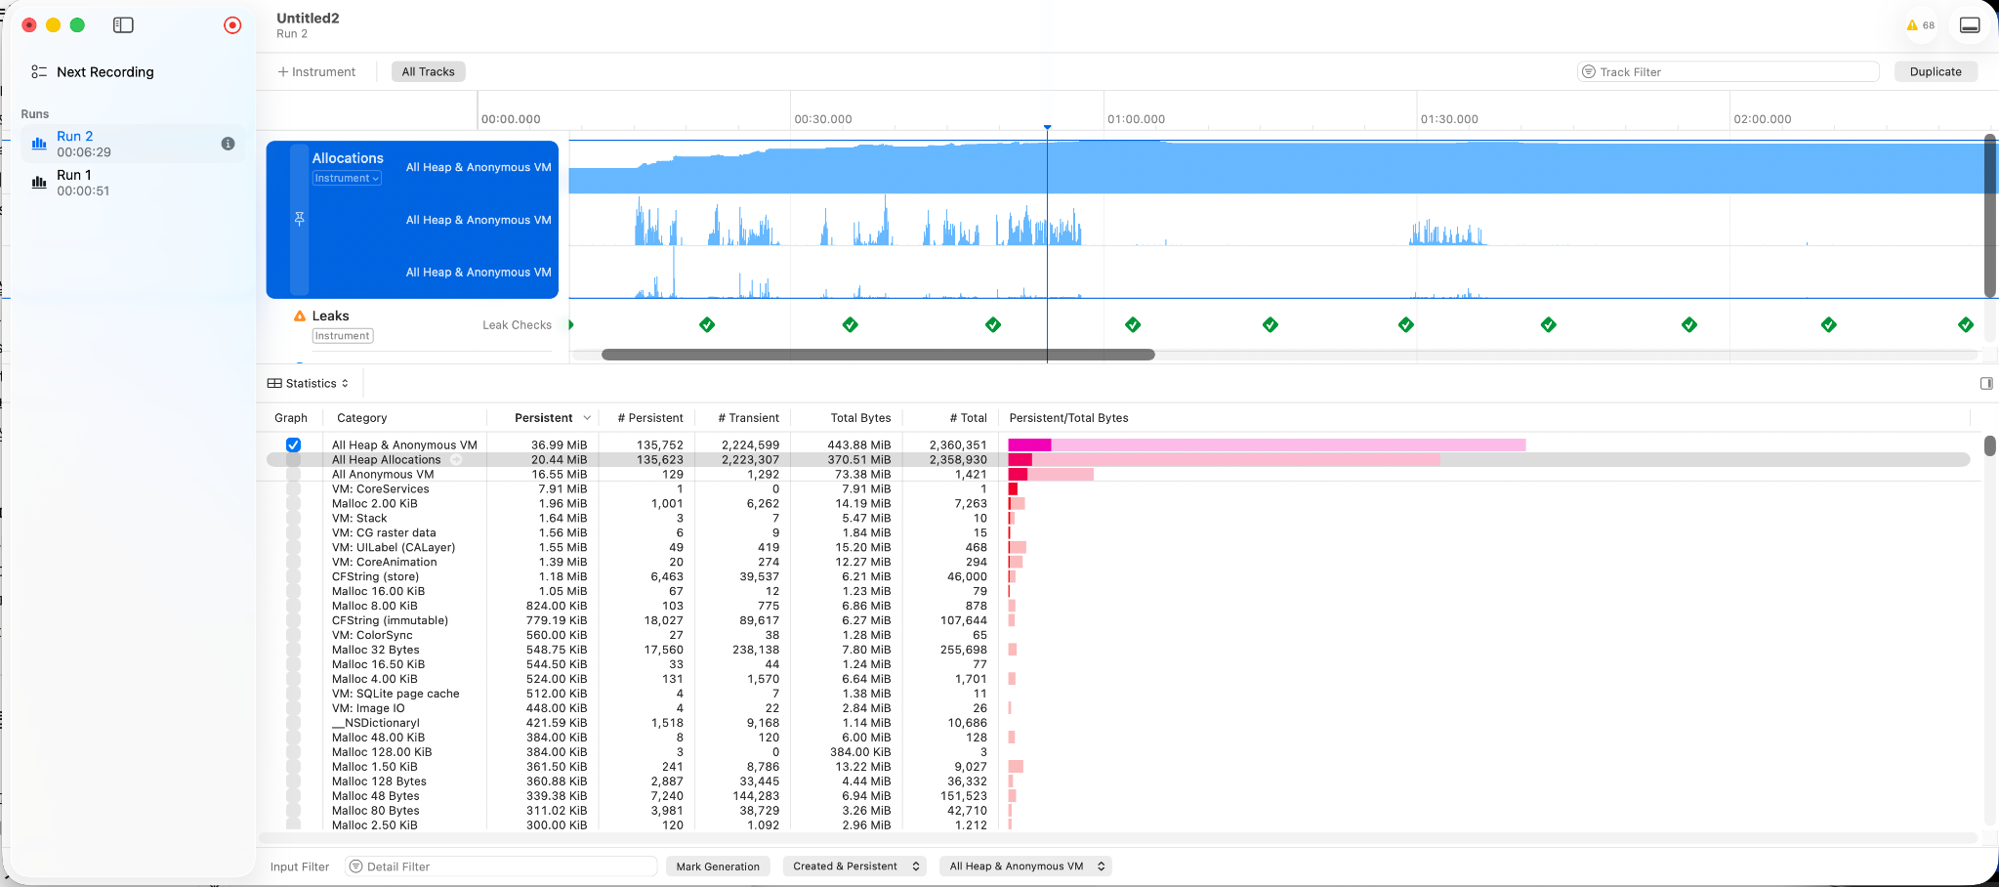Select the Malloc 128.00 KiB row
The image size is (1999, 887).
(1118, 753)
